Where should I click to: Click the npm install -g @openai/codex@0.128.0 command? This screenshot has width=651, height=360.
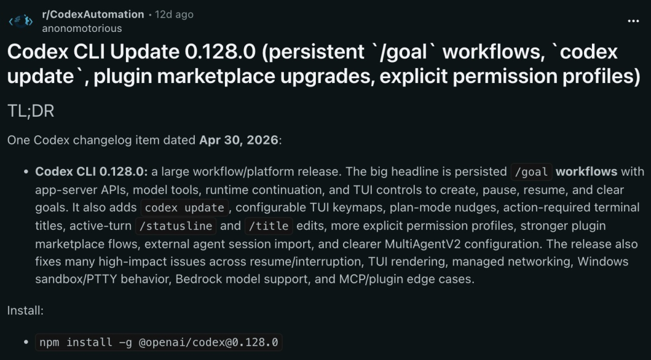pos(159,343)
